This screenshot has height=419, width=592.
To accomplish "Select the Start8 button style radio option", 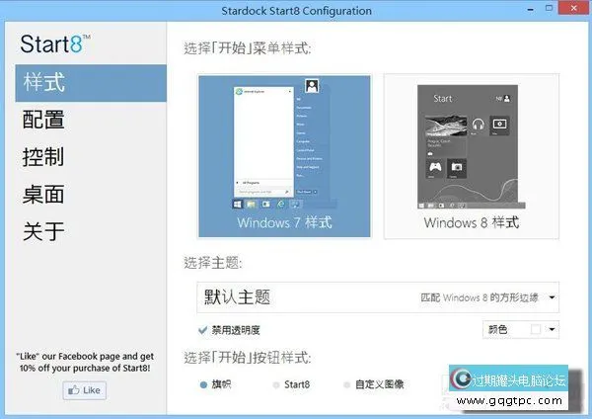I will [276, 382].
